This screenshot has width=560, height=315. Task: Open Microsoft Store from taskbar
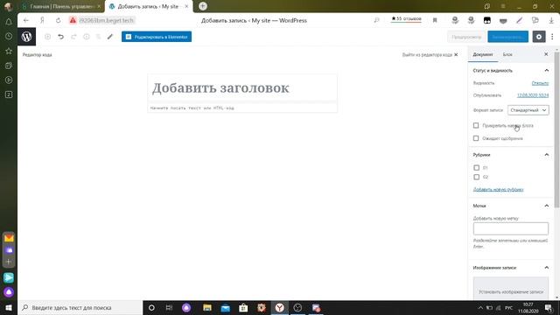[243, 307]
